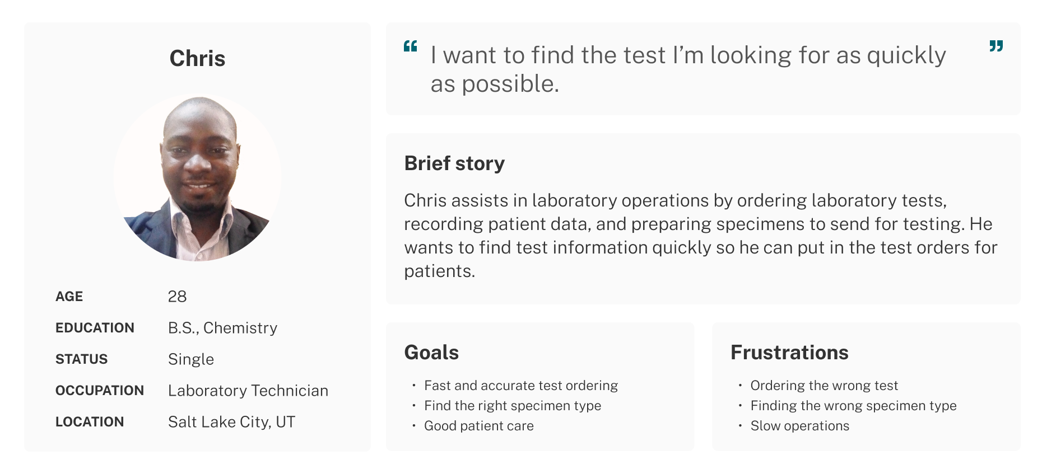Click the EDUCATION label
This screenshot has width=1042, height=474.
click(95, 328)
